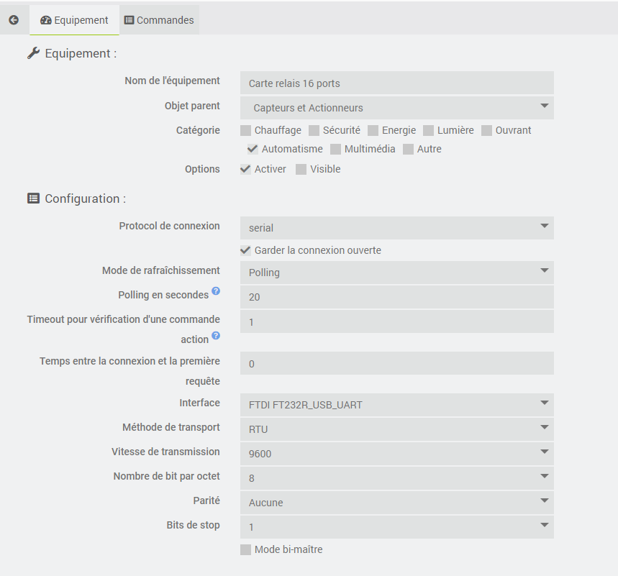Select the Méthode de transport dropdown
Image resolution: width=618 pixels, height=576 pixels.
coord(396,429)
